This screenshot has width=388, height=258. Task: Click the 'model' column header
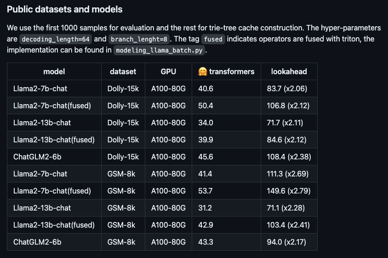coord(54,71)
